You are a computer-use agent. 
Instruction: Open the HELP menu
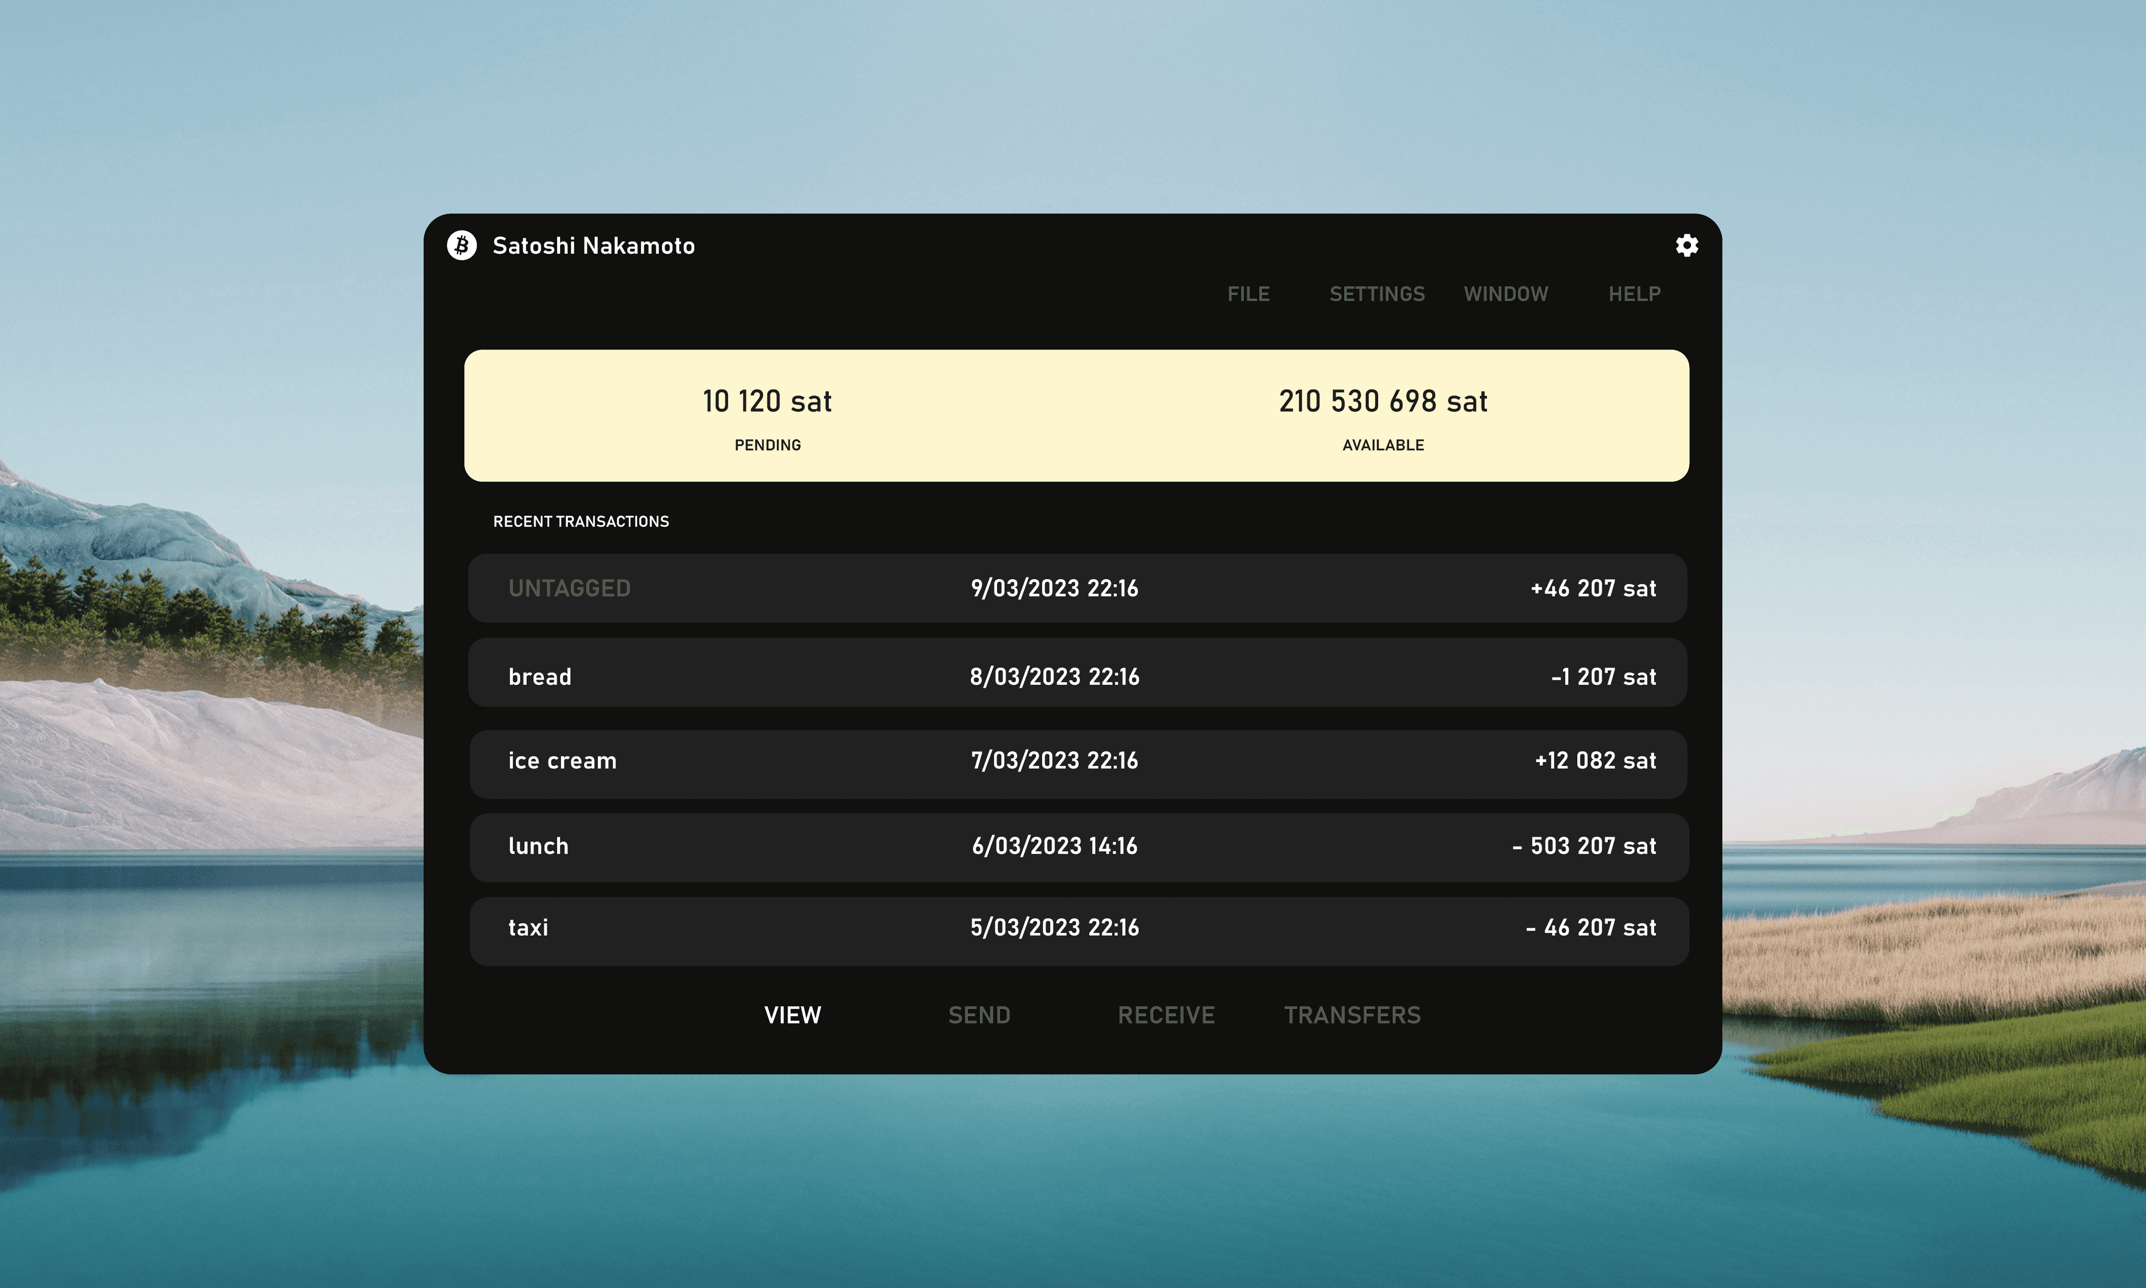pyautogui.click(x=1634, y=294)
